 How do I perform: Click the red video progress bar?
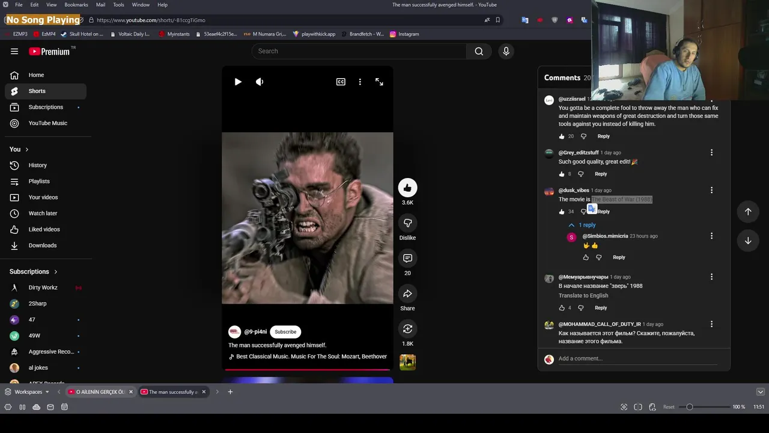click(x=308, y=369)
